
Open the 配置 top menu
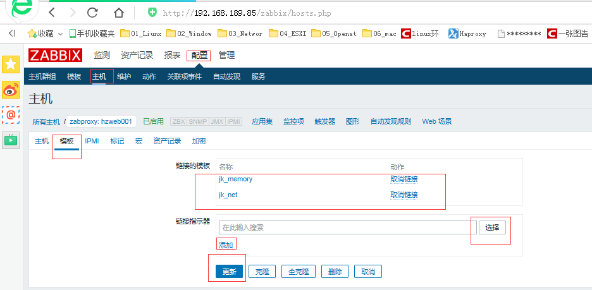click(199, 56)
